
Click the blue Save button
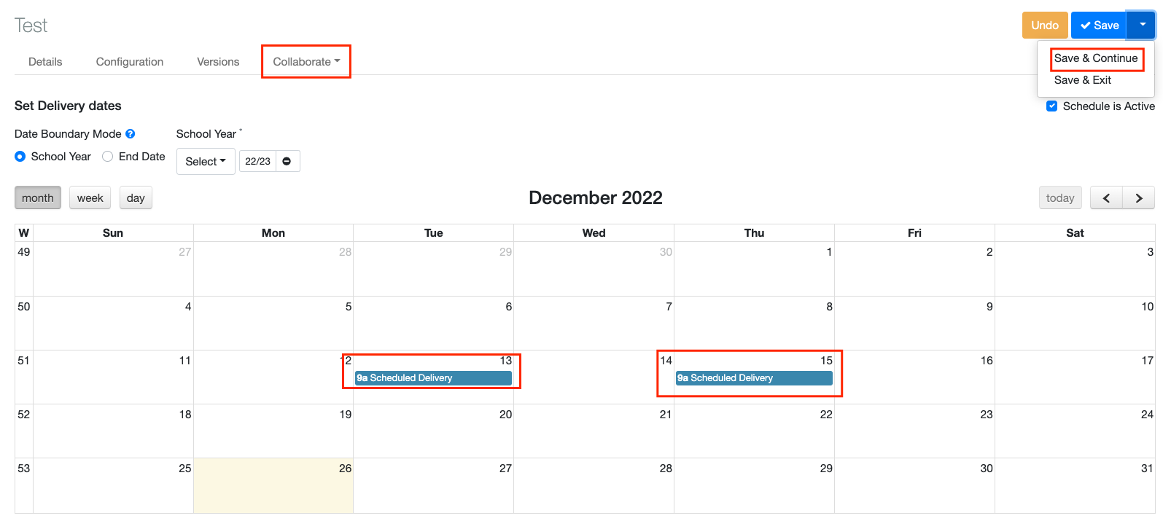coord(1100,26)
